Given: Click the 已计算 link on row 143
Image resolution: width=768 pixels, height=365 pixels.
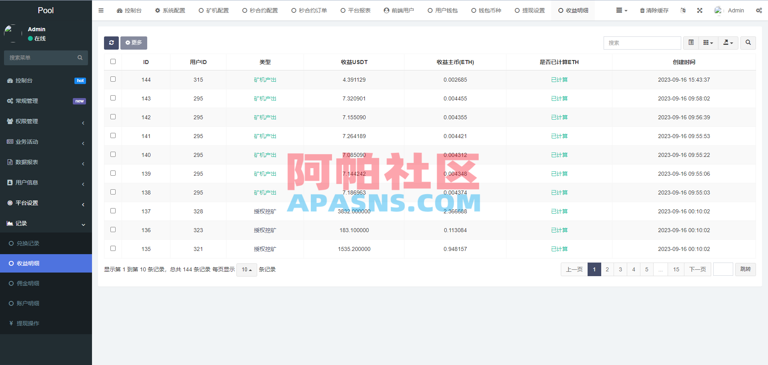Looking at the screenshot, I should pos(559,98).
